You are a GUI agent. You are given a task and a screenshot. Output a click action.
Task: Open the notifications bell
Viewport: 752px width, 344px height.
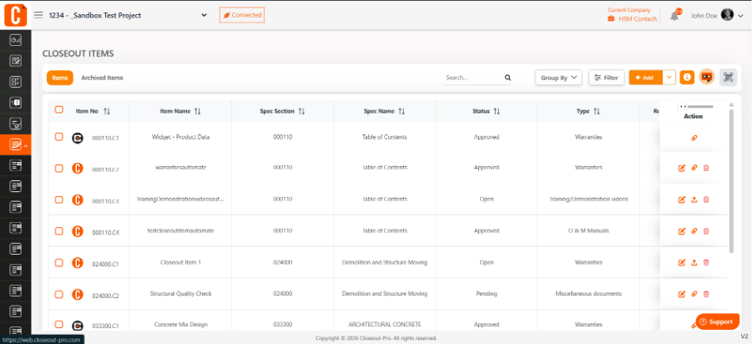click(674, 16)
